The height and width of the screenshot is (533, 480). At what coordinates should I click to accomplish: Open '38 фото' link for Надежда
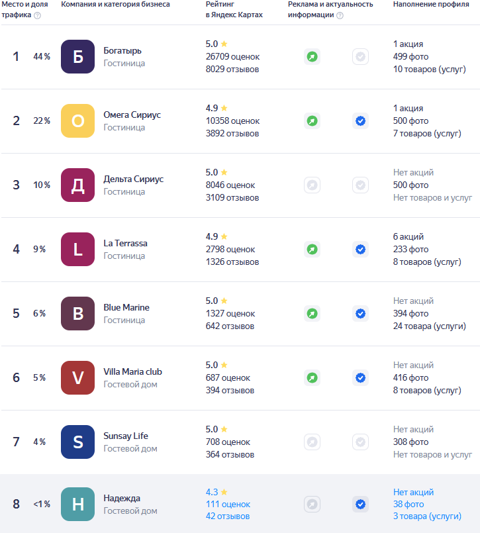(x=408, y=505)
